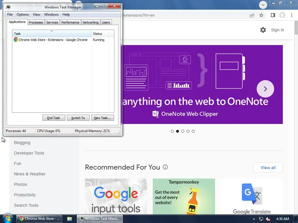The height and width of the screenshot is (223, 298).
Task: Click the Chrome share page icon
Action: coord(252,15)
